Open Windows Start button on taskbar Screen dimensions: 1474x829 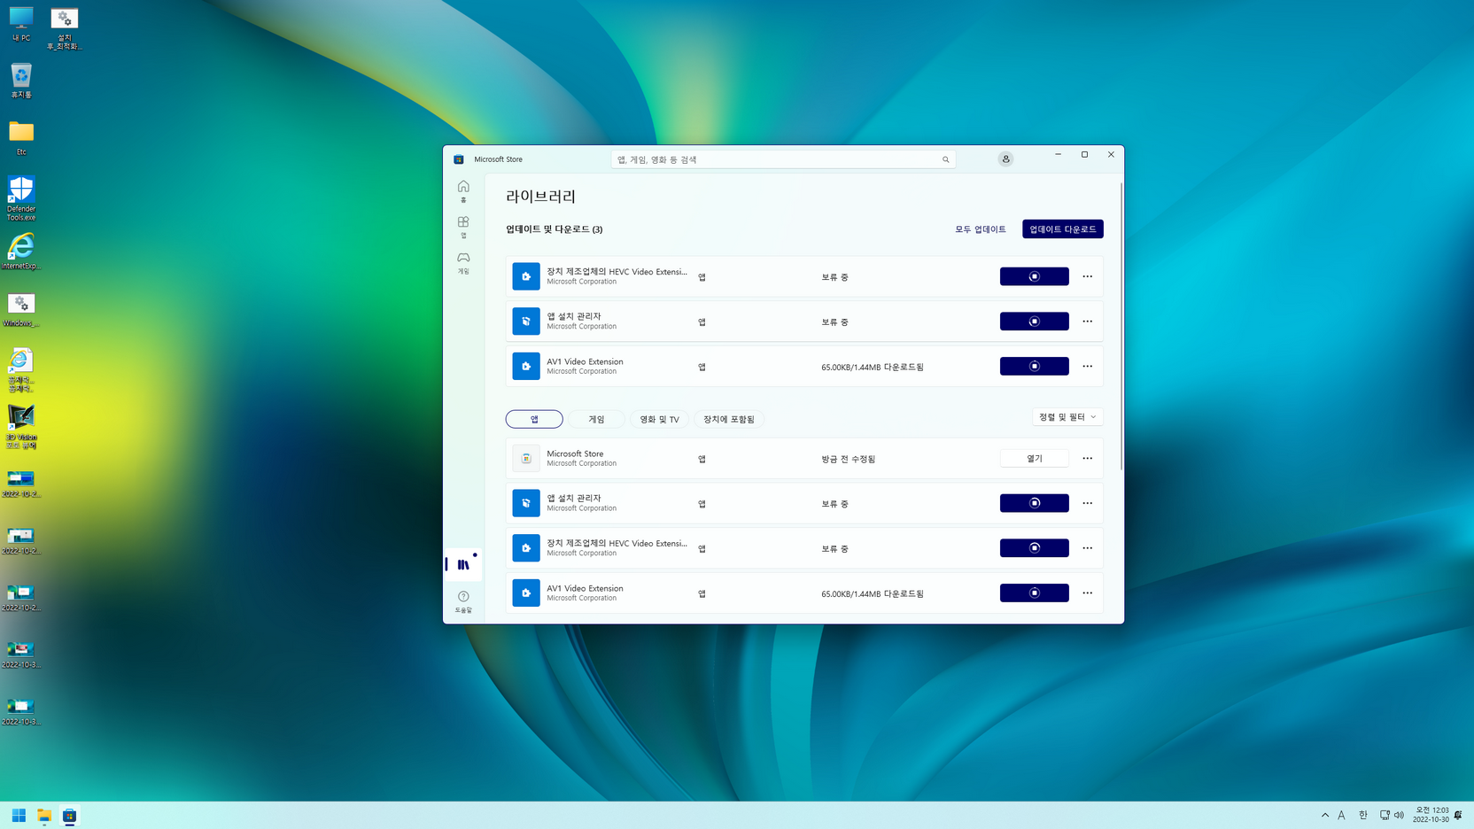(x=19, y=815)
